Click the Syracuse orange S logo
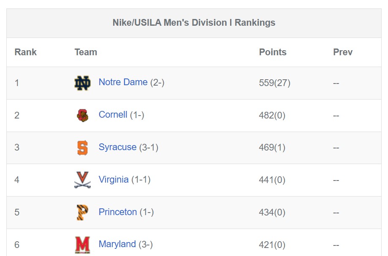This screenshot has width=388, height=256. point(82,148)
